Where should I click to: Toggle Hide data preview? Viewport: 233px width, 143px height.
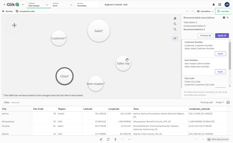[x=218, y=139]
